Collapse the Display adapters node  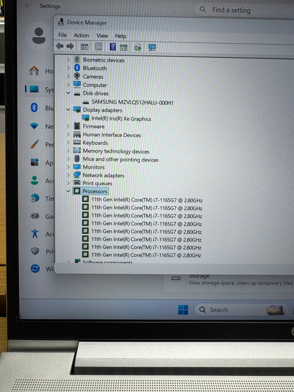point(68,109)
